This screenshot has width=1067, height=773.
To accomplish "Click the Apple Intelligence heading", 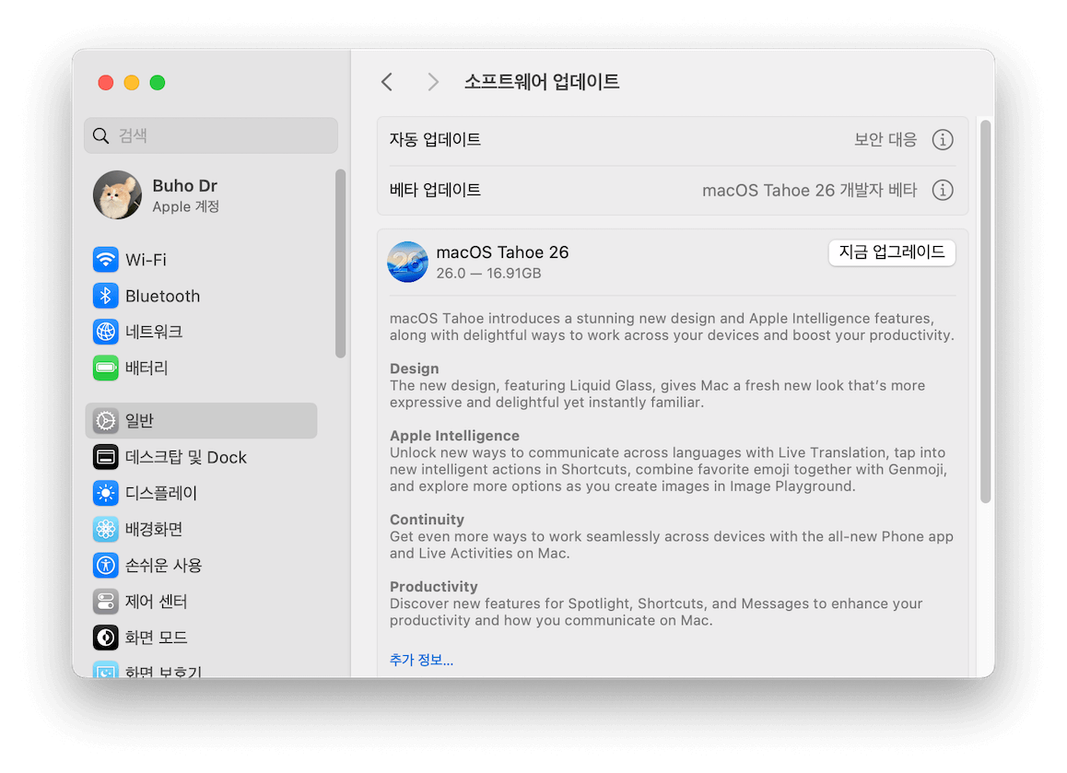I will 454,436.
